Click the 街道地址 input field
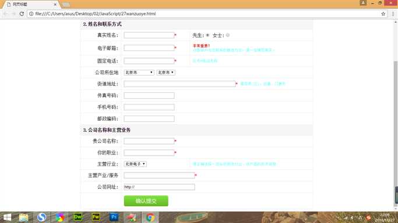398x223 pixels. [179, 84]
